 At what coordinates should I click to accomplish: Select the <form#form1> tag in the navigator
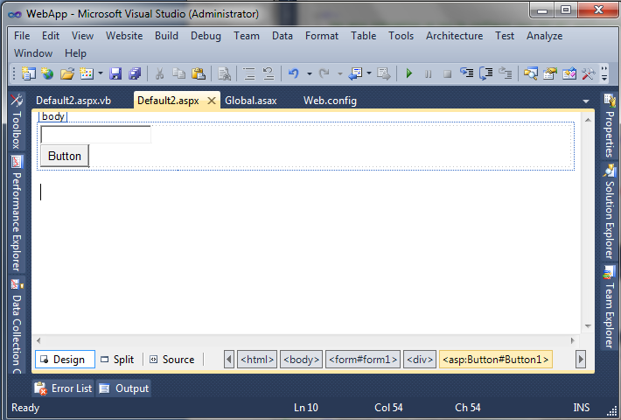363,360
